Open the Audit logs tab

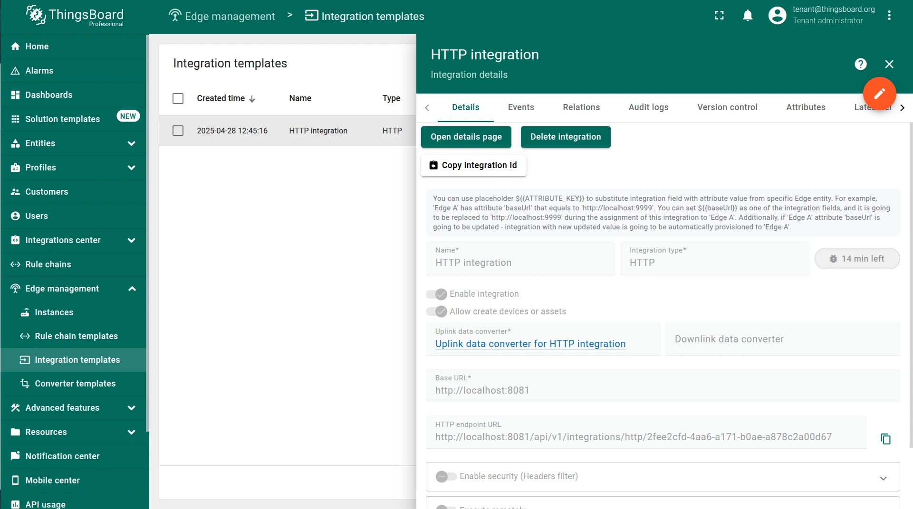(648, 107)
